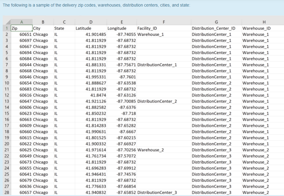Image resolution: width=284 pixels, height=196 pixels.
Task: Select latitude value 41.776633
Action: pos(91,186)
